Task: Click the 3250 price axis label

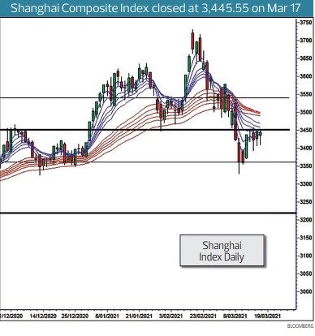Action: click(x=306, y=202)
